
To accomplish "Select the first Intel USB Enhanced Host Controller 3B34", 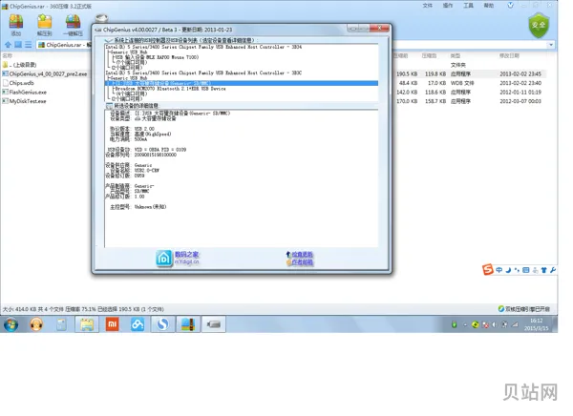I will (203, 47).
